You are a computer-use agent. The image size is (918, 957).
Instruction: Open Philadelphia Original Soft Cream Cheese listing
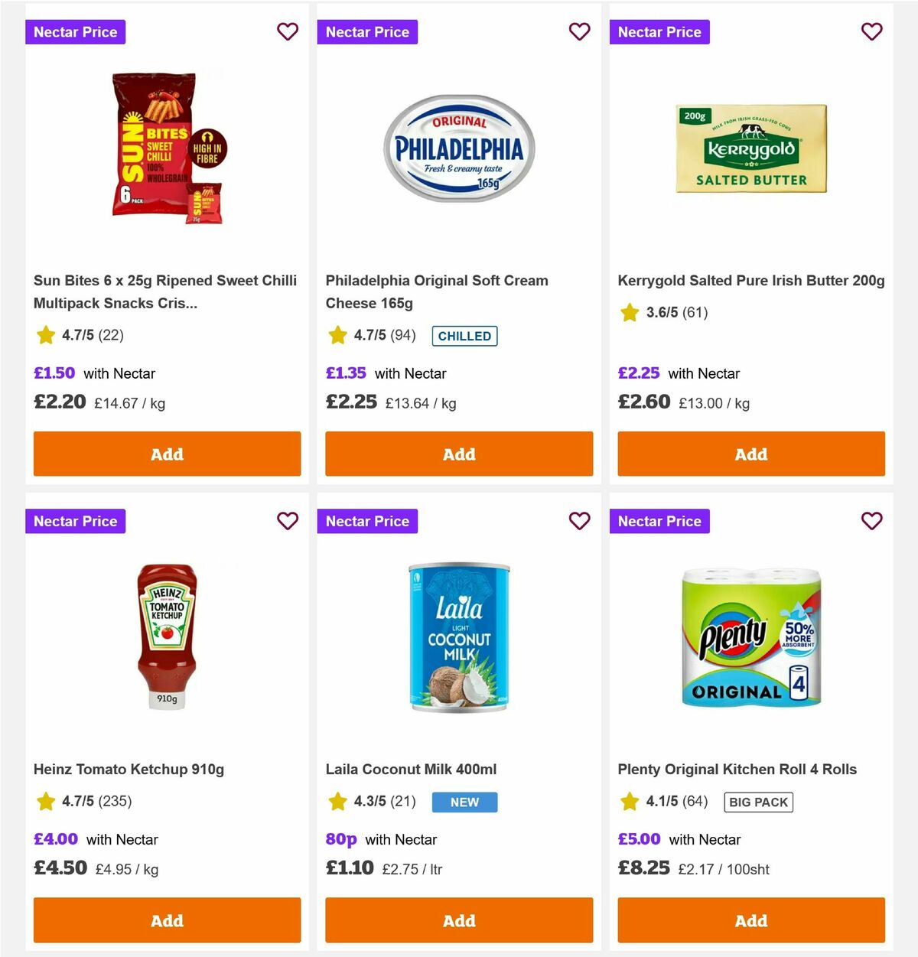click(436, 291)
